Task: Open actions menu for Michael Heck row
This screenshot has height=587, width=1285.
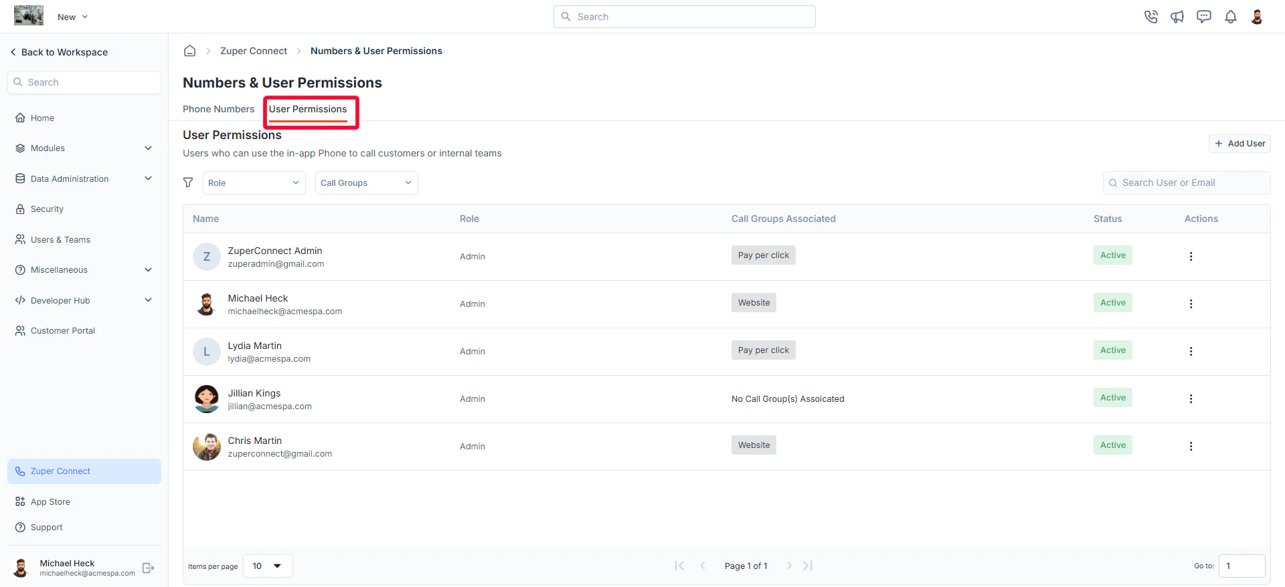Action: pos(1191,304)
